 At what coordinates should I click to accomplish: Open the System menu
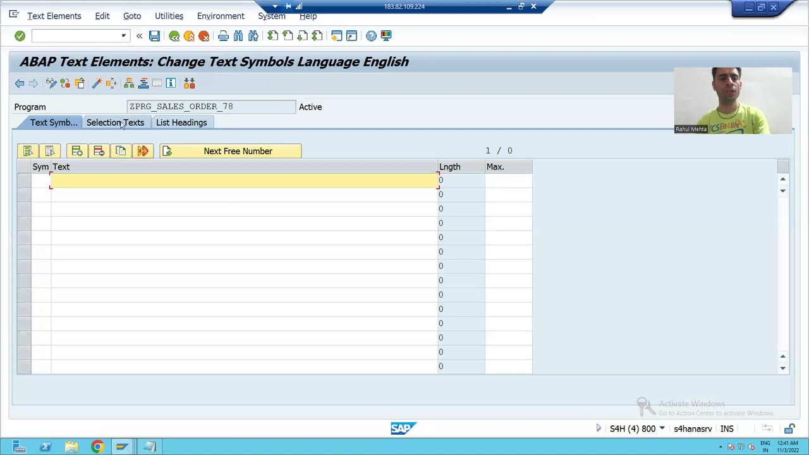pyautogui.click(x=272, y=17)
